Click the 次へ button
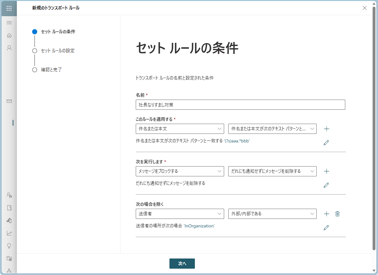378x275 pixels. (182, 264)
